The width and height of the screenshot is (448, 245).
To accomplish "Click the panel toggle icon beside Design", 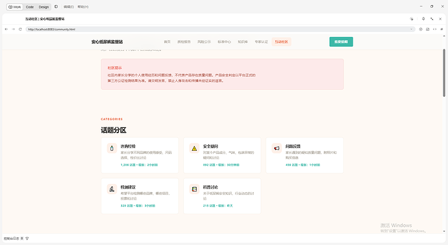I will pos(56,6).
